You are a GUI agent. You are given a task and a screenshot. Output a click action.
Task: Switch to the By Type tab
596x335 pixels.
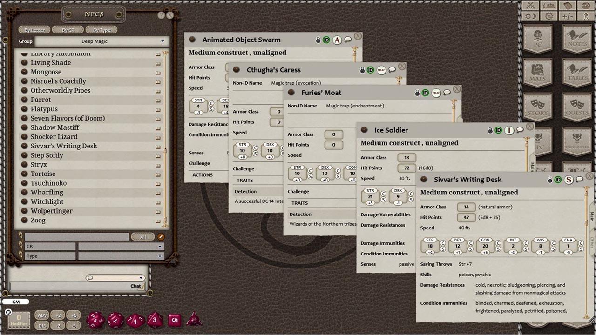click(101, 29)
